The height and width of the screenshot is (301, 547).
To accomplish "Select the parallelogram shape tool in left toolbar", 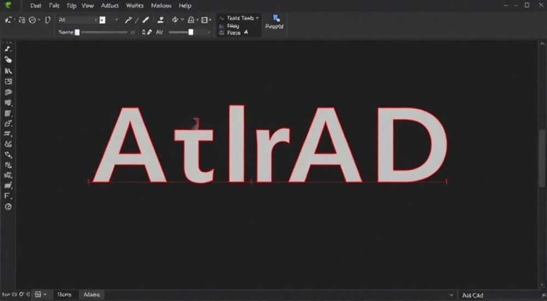I will pos(8,113).
